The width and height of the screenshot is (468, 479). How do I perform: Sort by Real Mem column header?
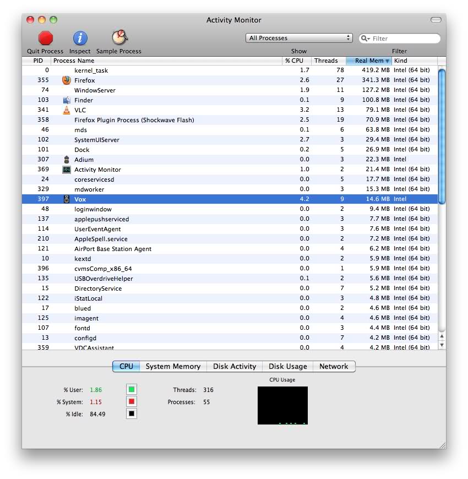(x=369, y=61)
